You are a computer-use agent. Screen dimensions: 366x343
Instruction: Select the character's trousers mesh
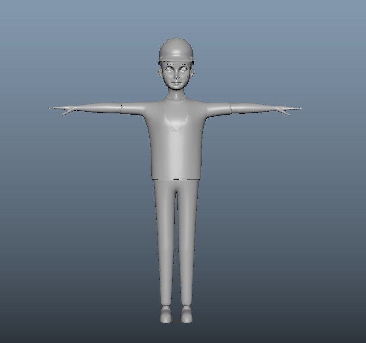[177, 242]
